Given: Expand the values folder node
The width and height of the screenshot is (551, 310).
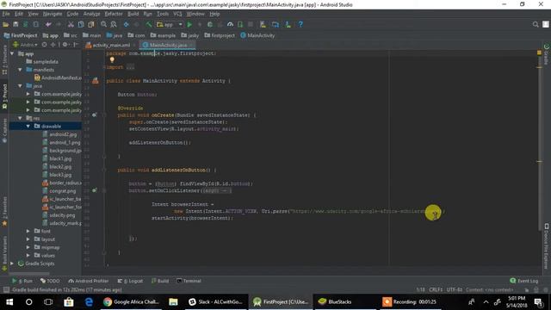Looking at the screenshot, I should click(28, 256).
